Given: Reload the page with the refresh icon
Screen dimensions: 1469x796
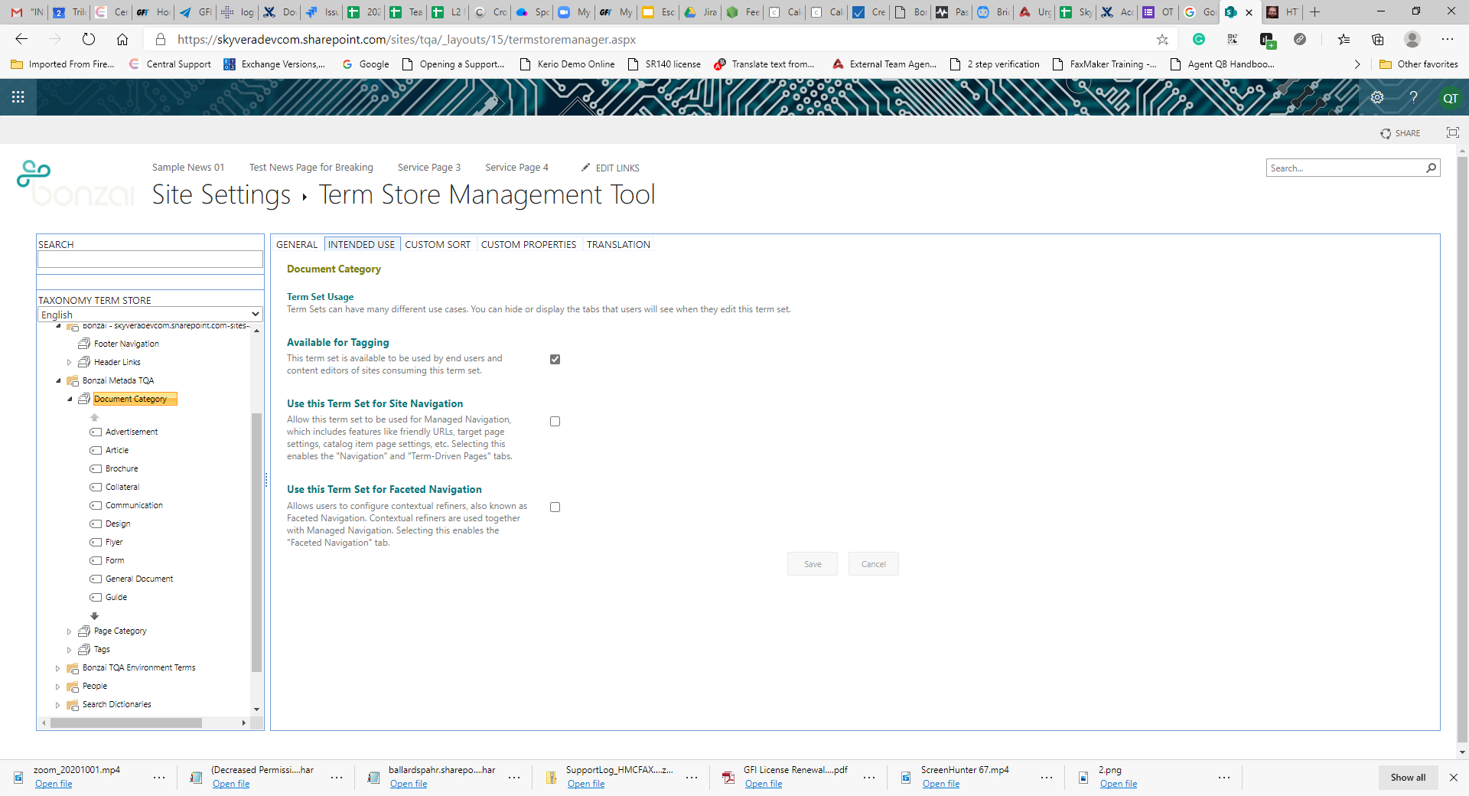Looking at the screenshot, I should (89, 39).
